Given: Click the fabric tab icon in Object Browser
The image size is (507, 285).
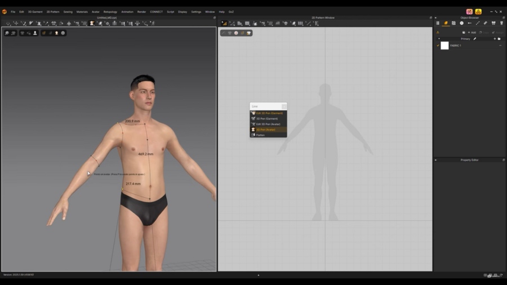Looking at the screenshot, I should (x=446, y=23).
